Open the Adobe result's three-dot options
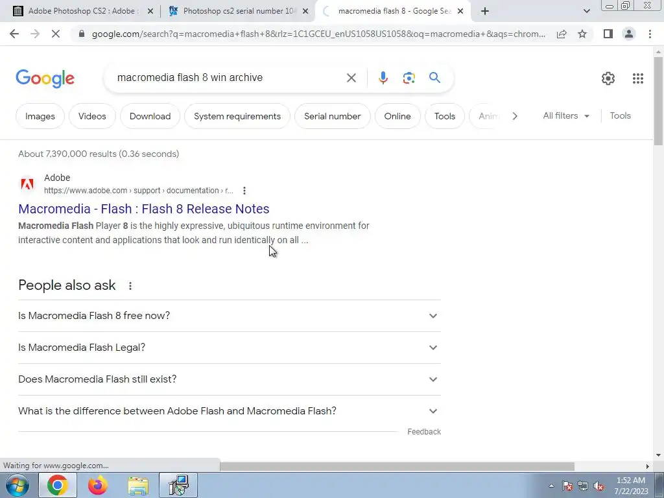Viewport: 664px width, 498px height. 244,191
